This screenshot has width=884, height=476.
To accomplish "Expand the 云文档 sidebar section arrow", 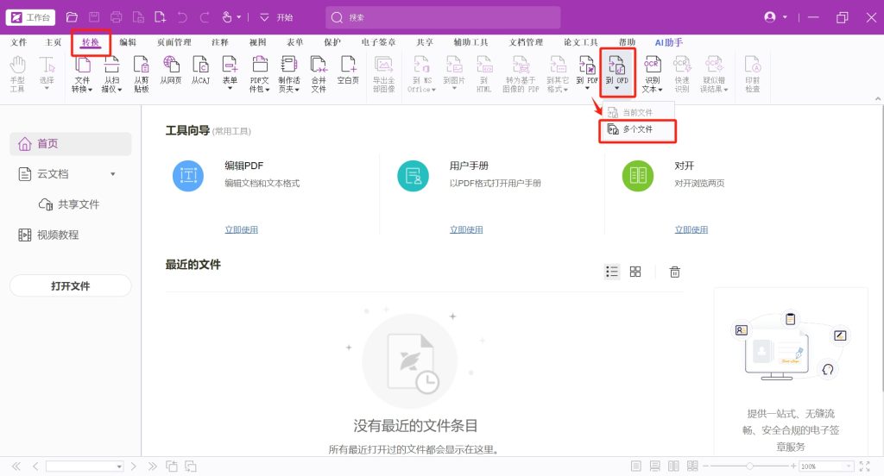I will (x=112, y=174).
